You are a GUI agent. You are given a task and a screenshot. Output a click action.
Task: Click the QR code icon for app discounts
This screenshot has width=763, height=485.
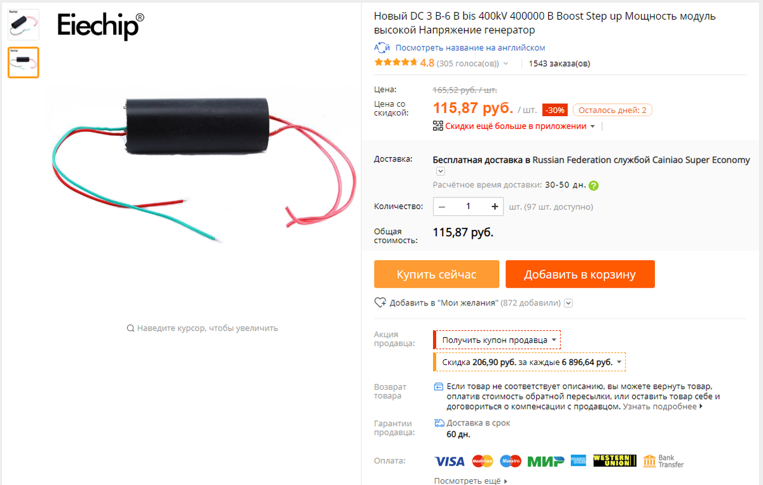point(437,126)
